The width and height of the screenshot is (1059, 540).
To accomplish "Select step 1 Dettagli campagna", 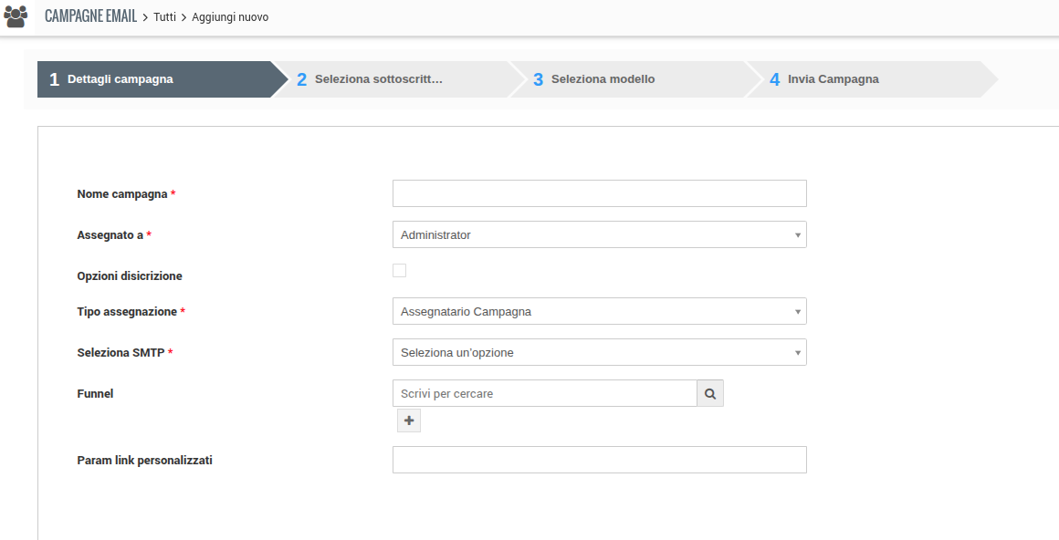I will [x=120, y=79].
